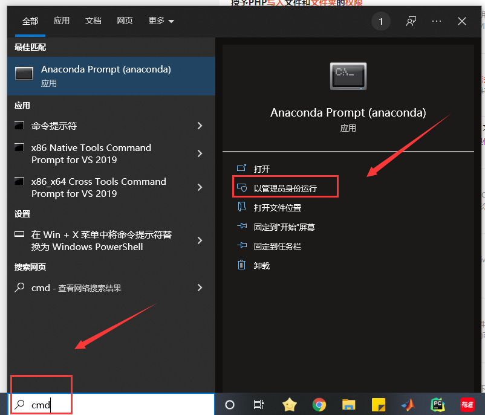The height and width of the screenshot is (415, 485).
Task: Open the three-dot options menu
Action: click(x=437, y=21)
